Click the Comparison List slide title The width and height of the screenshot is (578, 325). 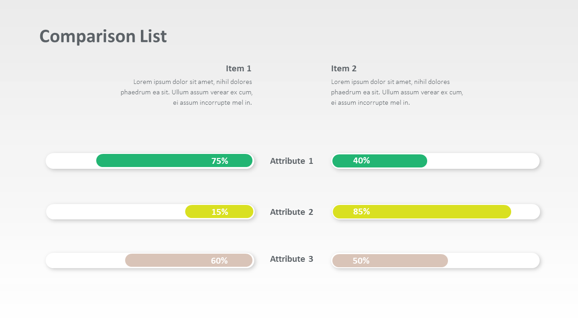[x=103, y=36]
